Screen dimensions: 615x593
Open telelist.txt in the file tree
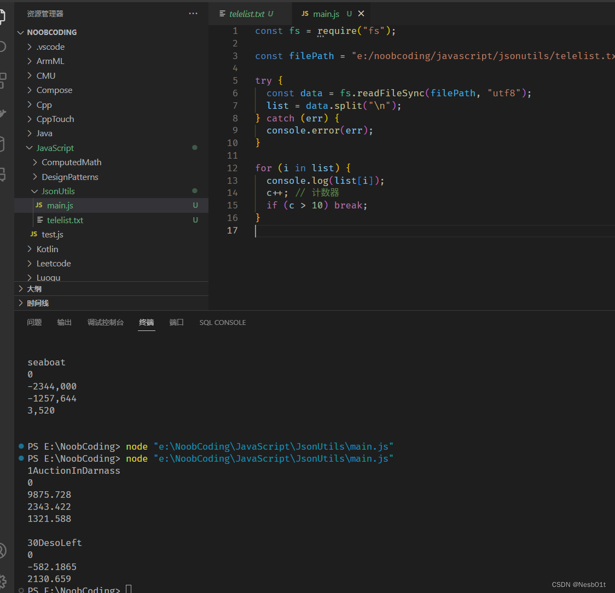click(x=112, y=220)
